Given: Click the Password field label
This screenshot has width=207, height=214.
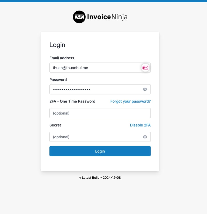Looking at the screenshot, I should pos(58,80).
